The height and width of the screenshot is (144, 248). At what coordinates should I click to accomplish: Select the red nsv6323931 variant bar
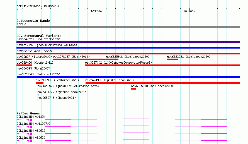(x=172, y=59)
